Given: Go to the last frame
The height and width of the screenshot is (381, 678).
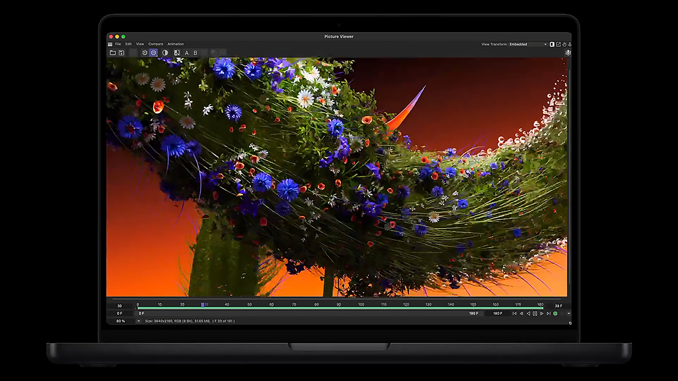Looking at the screenshot, I should point(549,313).
